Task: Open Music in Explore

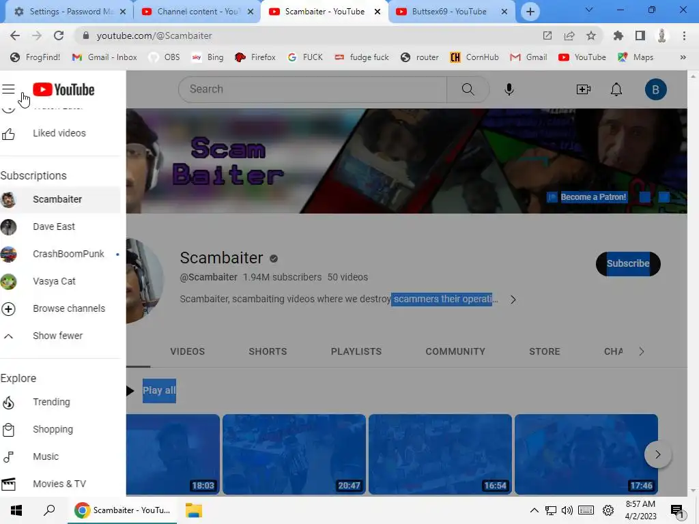Action: pos(60,456)
